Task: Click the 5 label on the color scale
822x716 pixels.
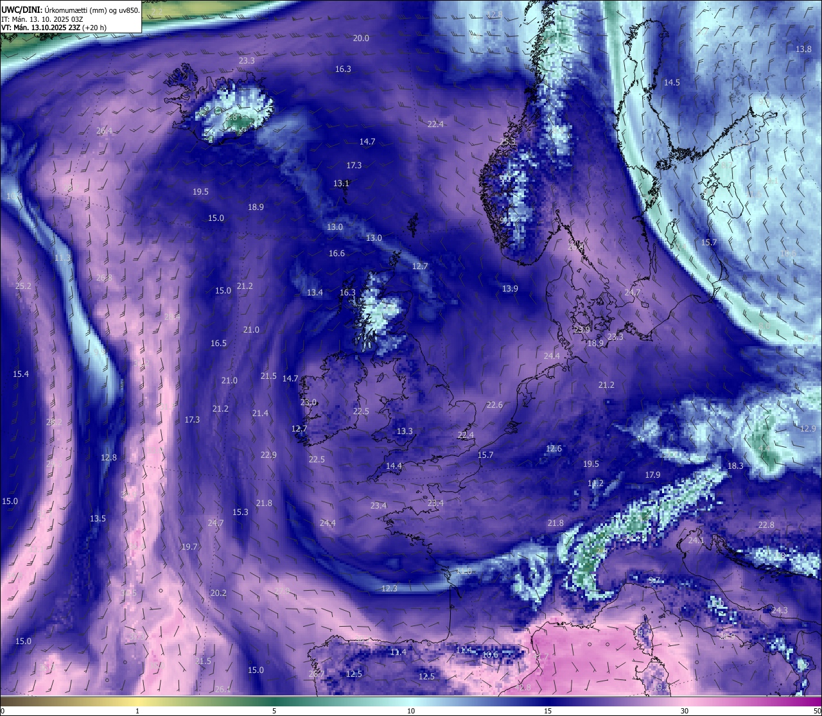Action: (274, 711)
